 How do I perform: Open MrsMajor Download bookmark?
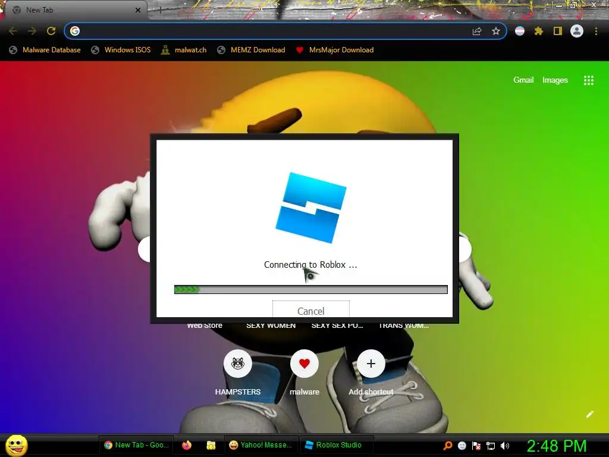tap(335, 50)
